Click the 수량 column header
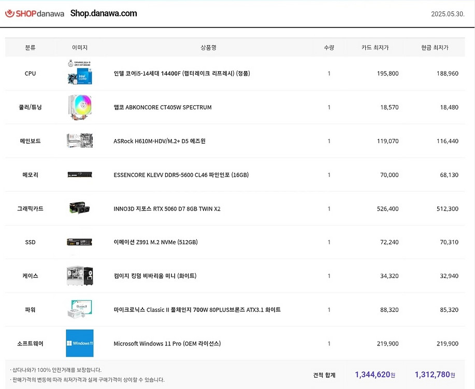 329,47
